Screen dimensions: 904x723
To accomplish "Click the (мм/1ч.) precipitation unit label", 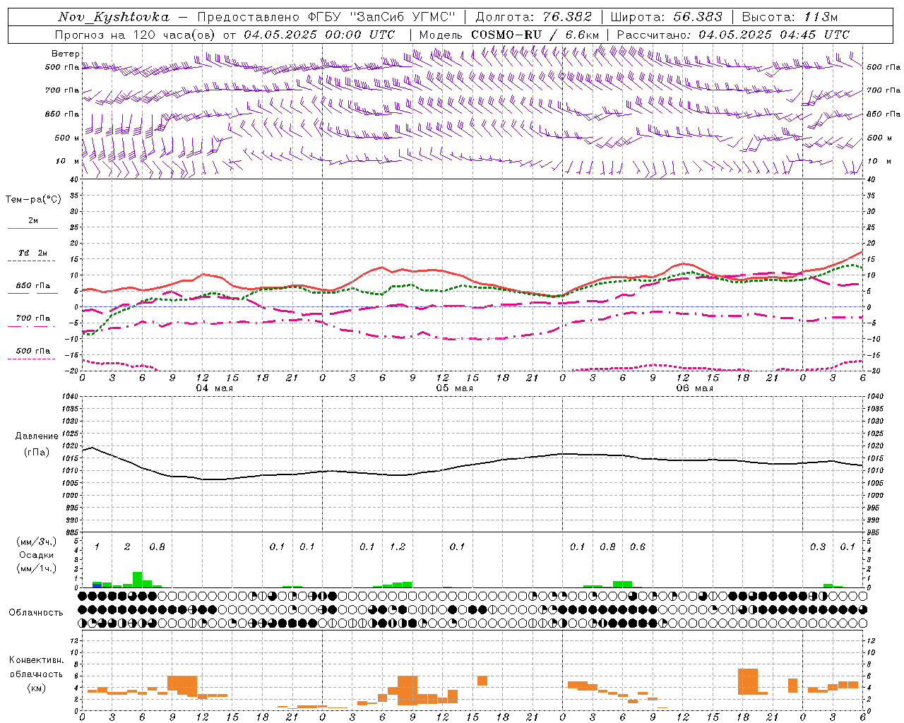I will [37, 568].
